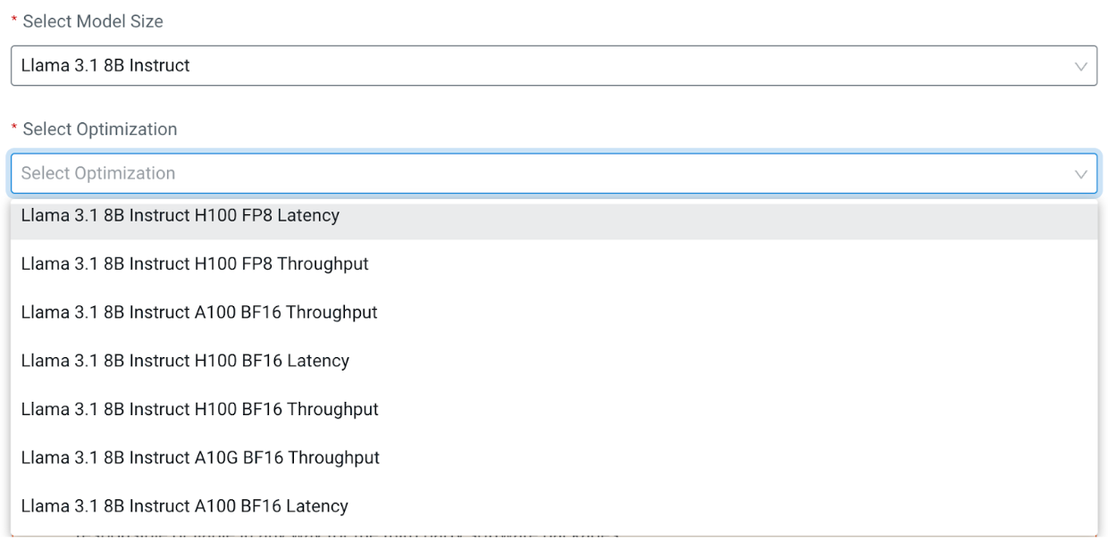Select Llama 3.1 8B Instruct H100 FP8 Throughput
1108x550 pixels.
(195, 264)
